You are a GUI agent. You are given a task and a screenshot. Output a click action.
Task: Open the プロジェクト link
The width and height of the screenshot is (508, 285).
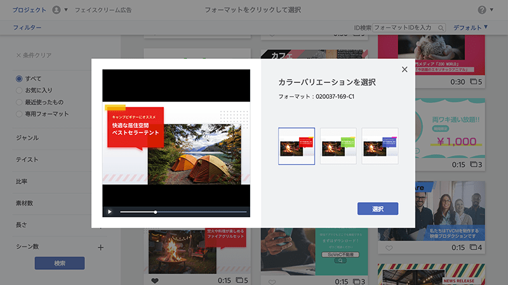29,10
